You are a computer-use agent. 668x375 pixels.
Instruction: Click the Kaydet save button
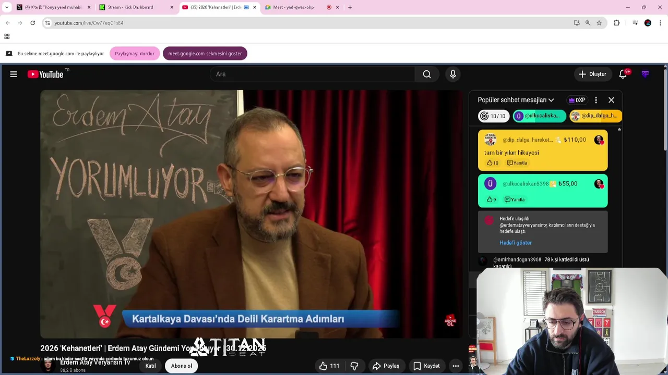pos(426,366)
